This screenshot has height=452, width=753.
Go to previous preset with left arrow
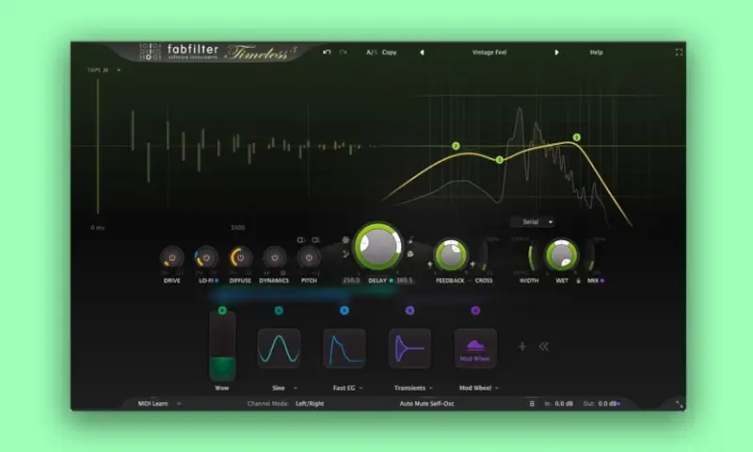422,53
